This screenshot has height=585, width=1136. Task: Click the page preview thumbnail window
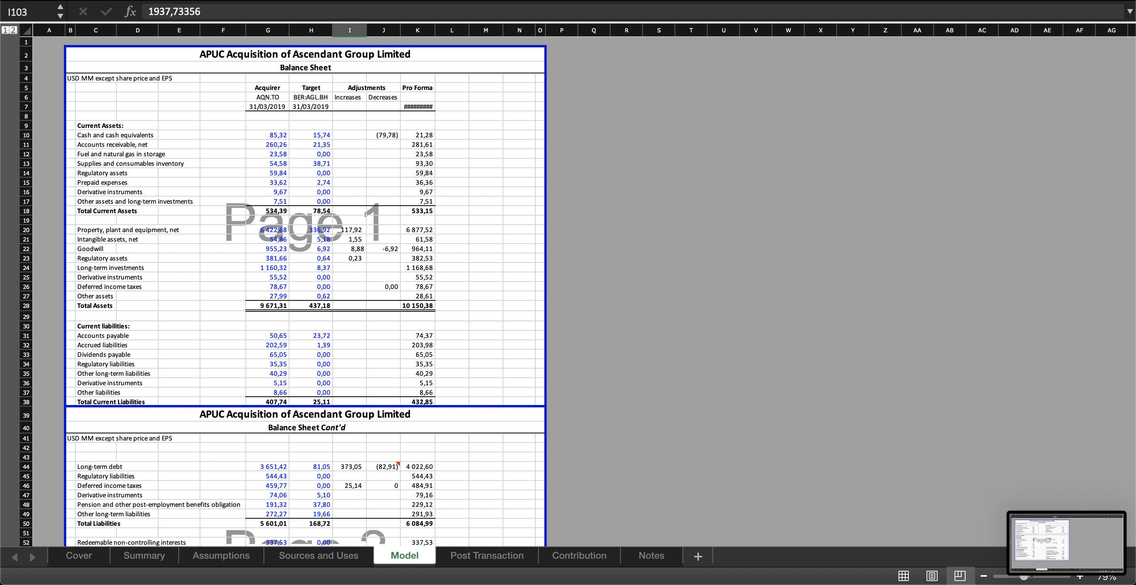pyautogui.click(x=1066, y=542)
